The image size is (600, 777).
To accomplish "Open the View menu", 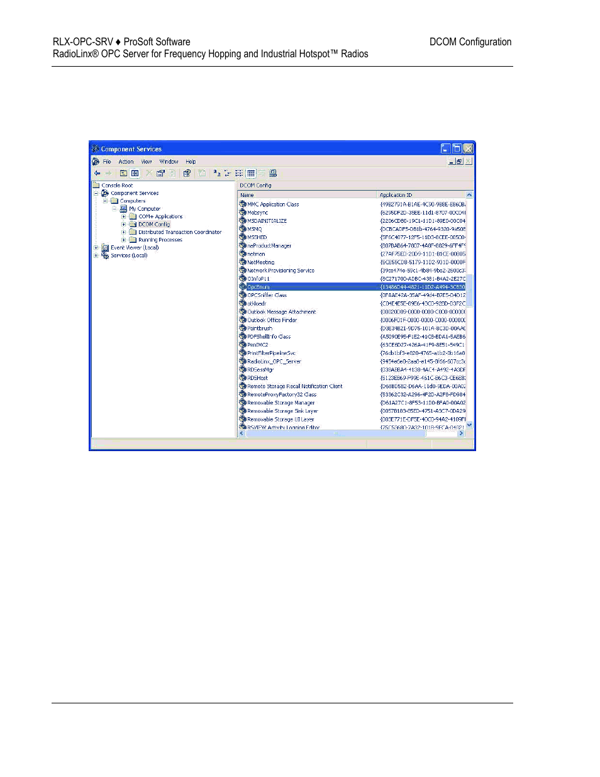I will point(147,162).
